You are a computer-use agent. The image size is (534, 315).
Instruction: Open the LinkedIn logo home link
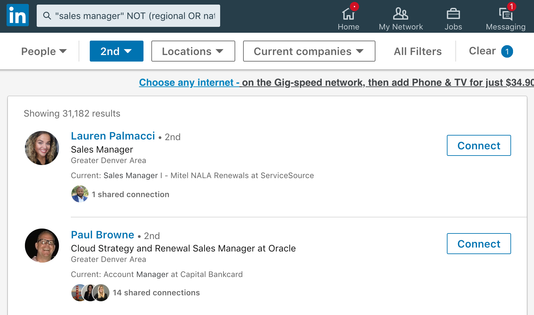(18, 15)
